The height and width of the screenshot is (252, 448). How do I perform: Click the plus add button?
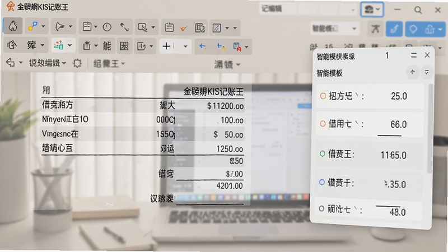166,46
